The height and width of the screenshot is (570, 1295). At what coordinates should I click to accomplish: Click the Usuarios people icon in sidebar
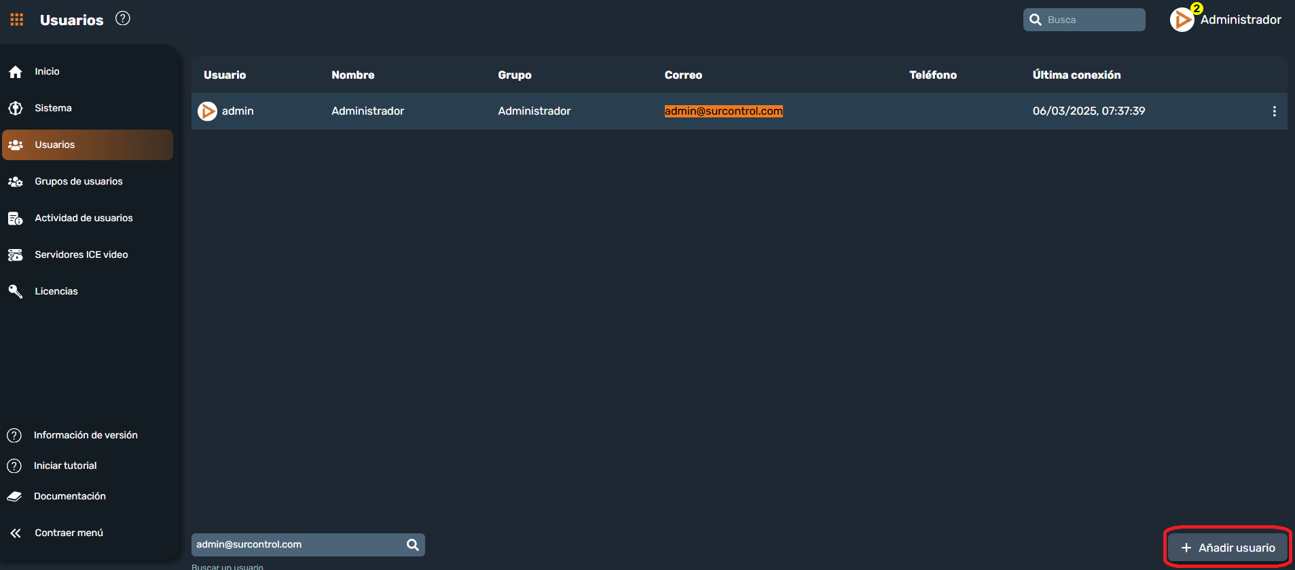(16, 145)
